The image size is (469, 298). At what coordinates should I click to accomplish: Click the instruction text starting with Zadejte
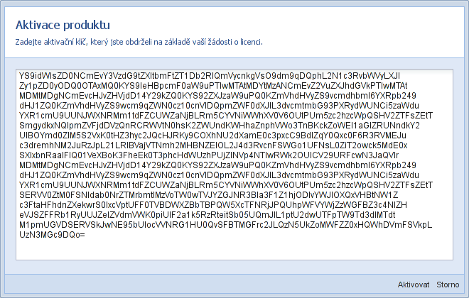(x=139, y=42)
